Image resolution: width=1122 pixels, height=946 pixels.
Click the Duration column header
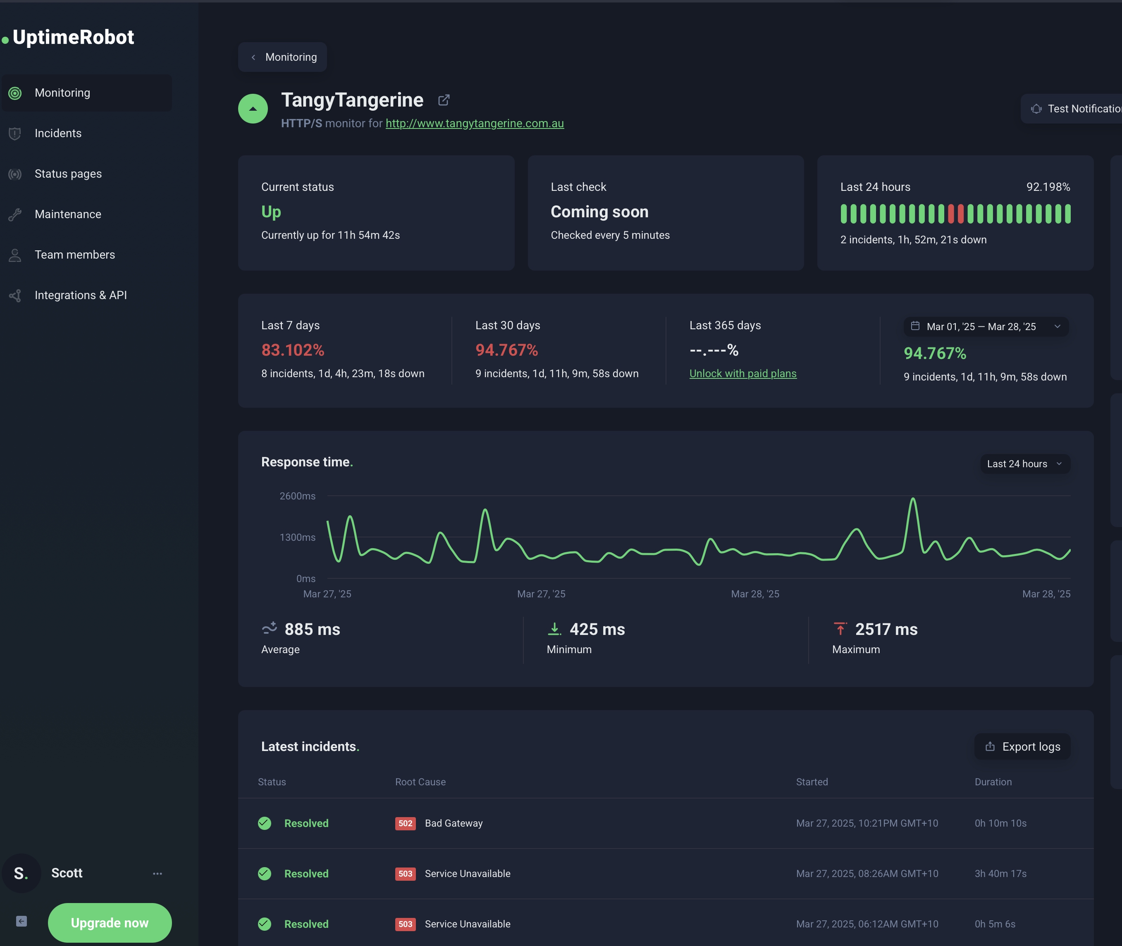[x=993, y=782]
